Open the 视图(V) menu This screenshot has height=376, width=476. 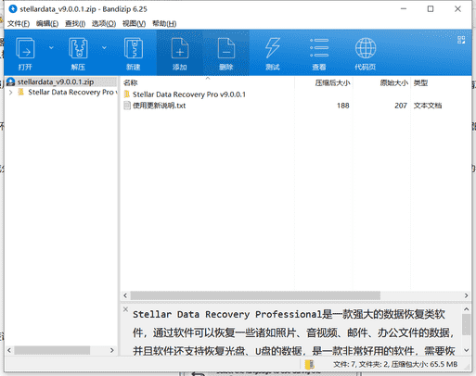click(134, 24)
